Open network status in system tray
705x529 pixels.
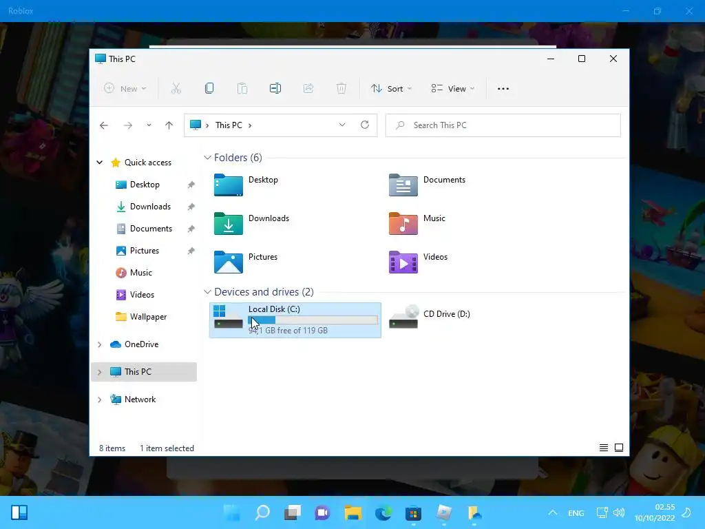coord(602,512)
